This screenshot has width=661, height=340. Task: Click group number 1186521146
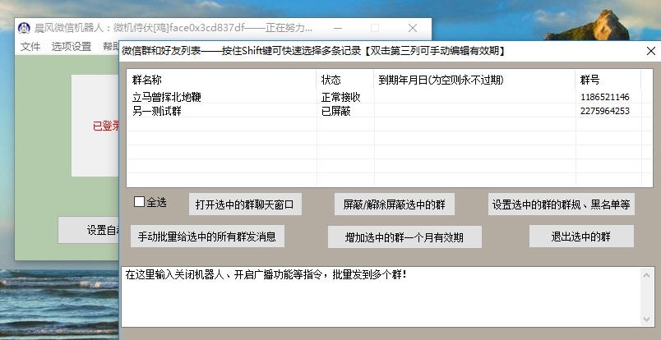pyautogui.click(x=604, y=97)
